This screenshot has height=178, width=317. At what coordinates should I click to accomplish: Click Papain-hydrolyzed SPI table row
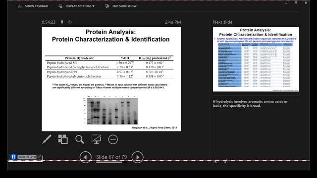tap(109, 63)
